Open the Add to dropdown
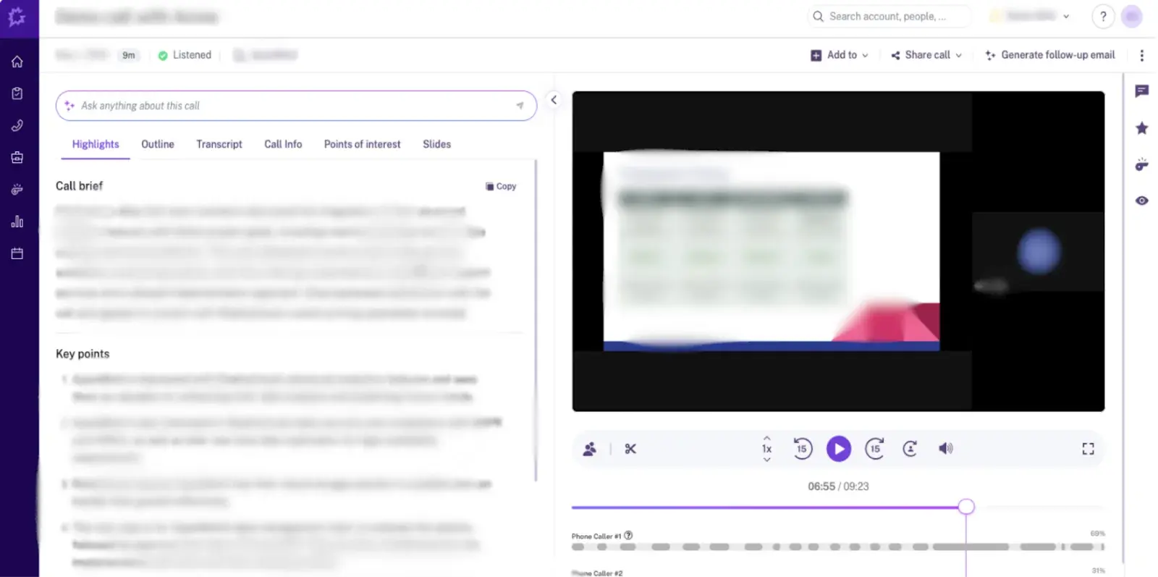1158x577 pixels. pos(840,55)
